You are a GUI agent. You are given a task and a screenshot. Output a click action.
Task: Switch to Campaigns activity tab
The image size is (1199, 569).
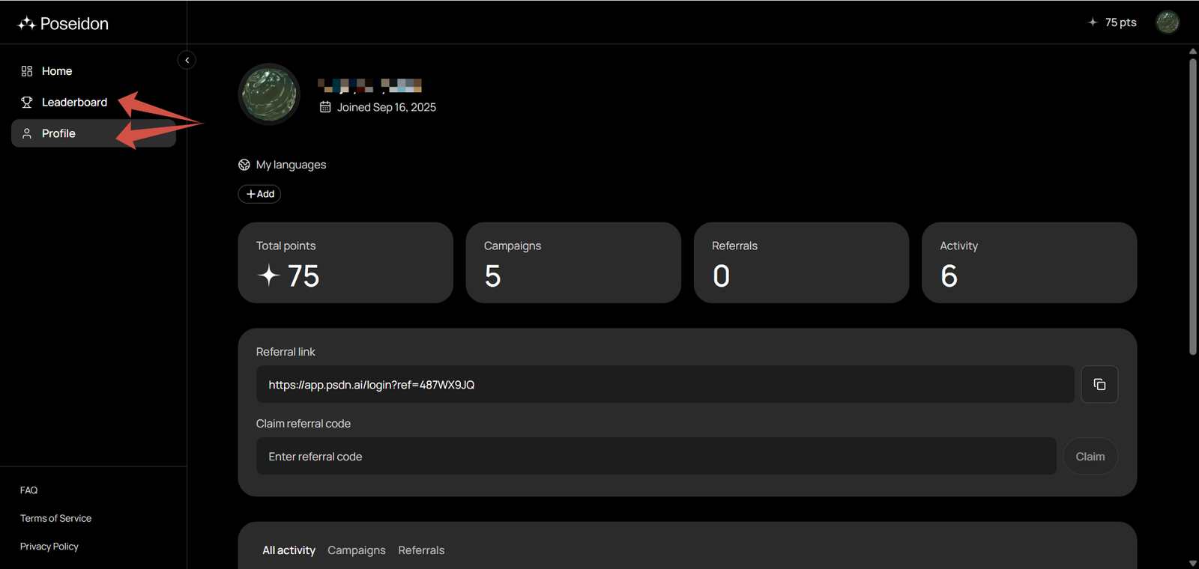[356, 550]
